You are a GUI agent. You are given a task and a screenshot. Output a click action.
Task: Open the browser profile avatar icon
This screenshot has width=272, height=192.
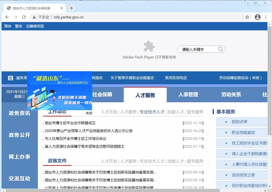pos(257,17)
